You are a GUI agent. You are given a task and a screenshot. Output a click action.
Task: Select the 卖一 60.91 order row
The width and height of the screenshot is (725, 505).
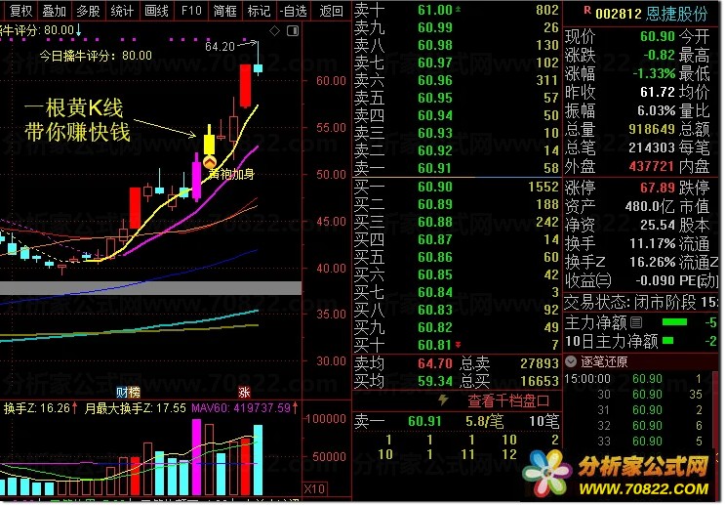[457, 168]
